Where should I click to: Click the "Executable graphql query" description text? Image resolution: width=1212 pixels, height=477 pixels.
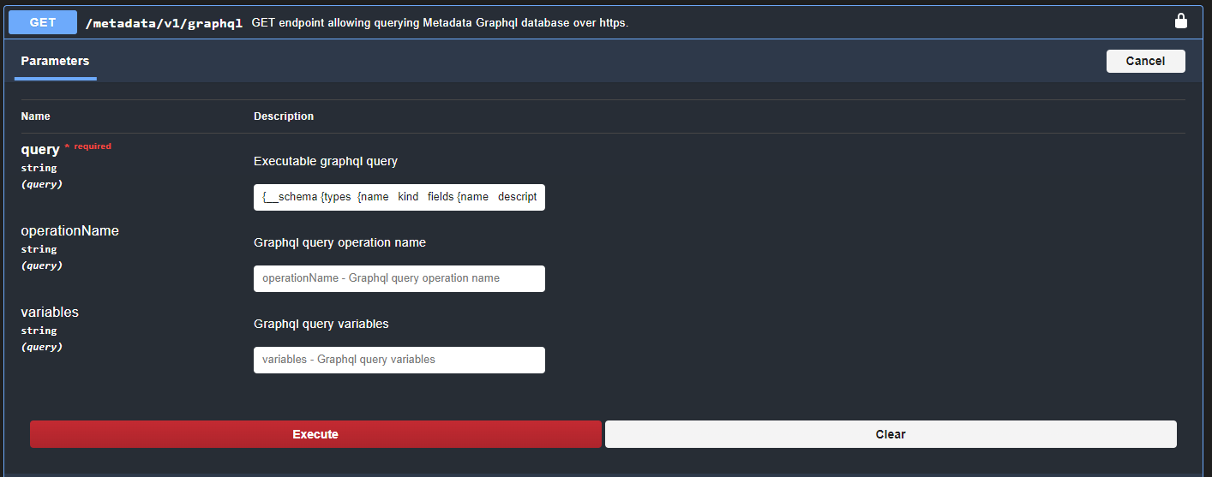[326, 161]
